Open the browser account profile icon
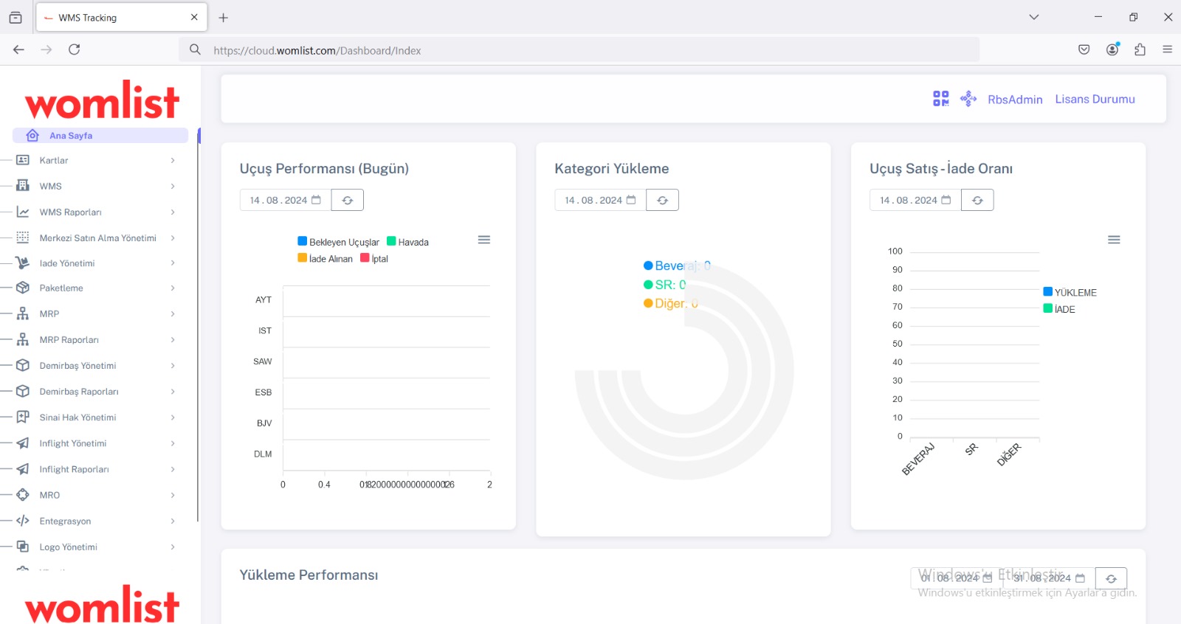The height and width of the screenshot is (624, 1181). [x=1112, y=49]
